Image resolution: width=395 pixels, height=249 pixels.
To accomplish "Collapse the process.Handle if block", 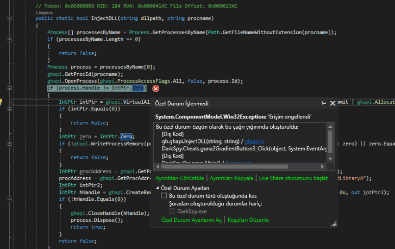I will (x=9, y=88).
